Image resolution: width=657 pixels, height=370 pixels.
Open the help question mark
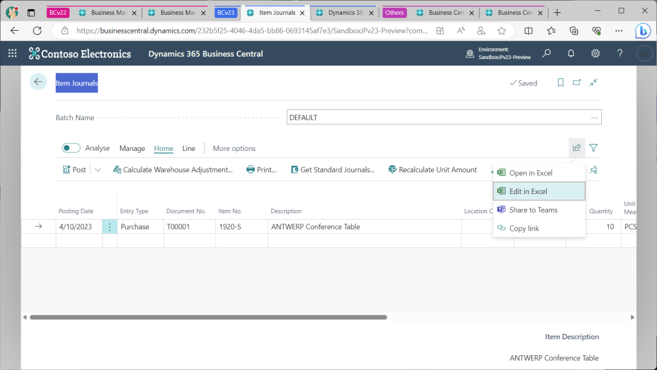pos(620,53)
